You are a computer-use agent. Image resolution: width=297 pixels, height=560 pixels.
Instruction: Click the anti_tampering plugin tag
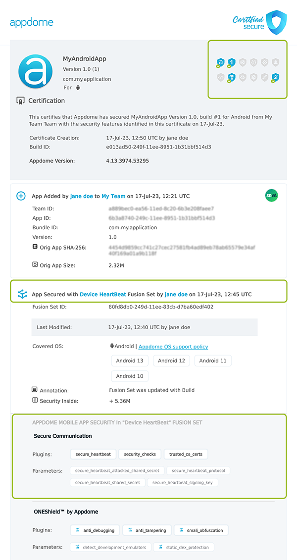pyautogui.click(x=147, y=530)
